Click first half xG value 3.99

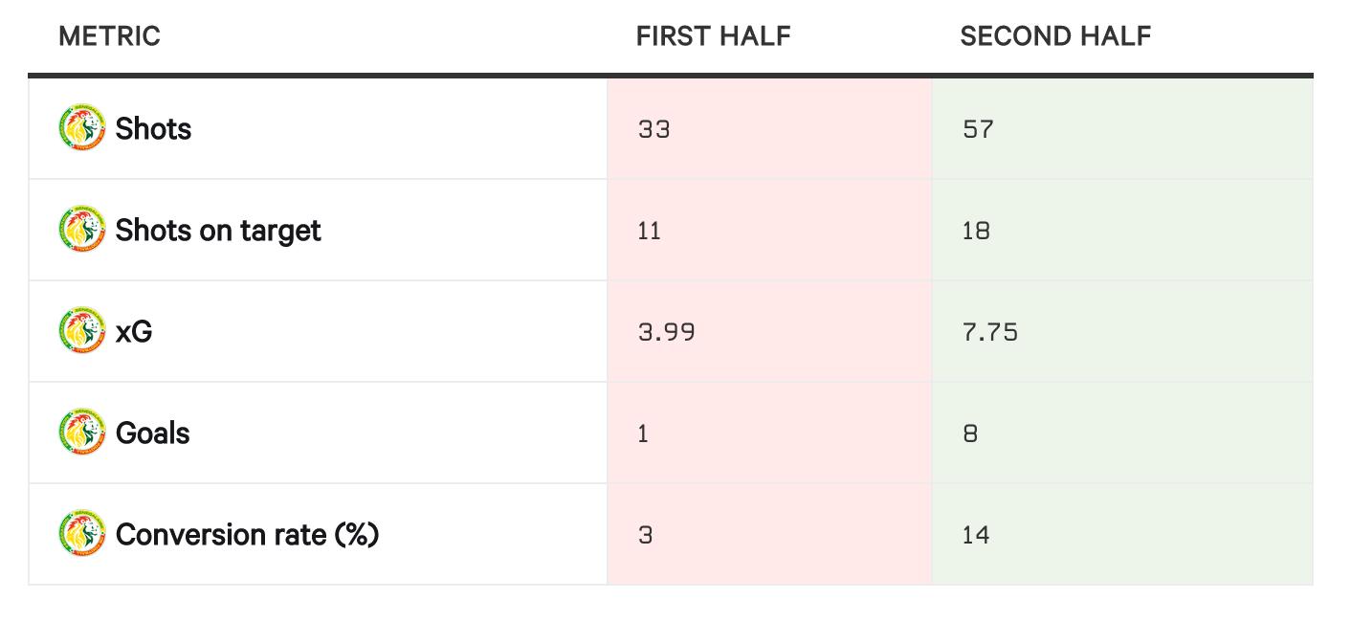click(x=666, y=332)
